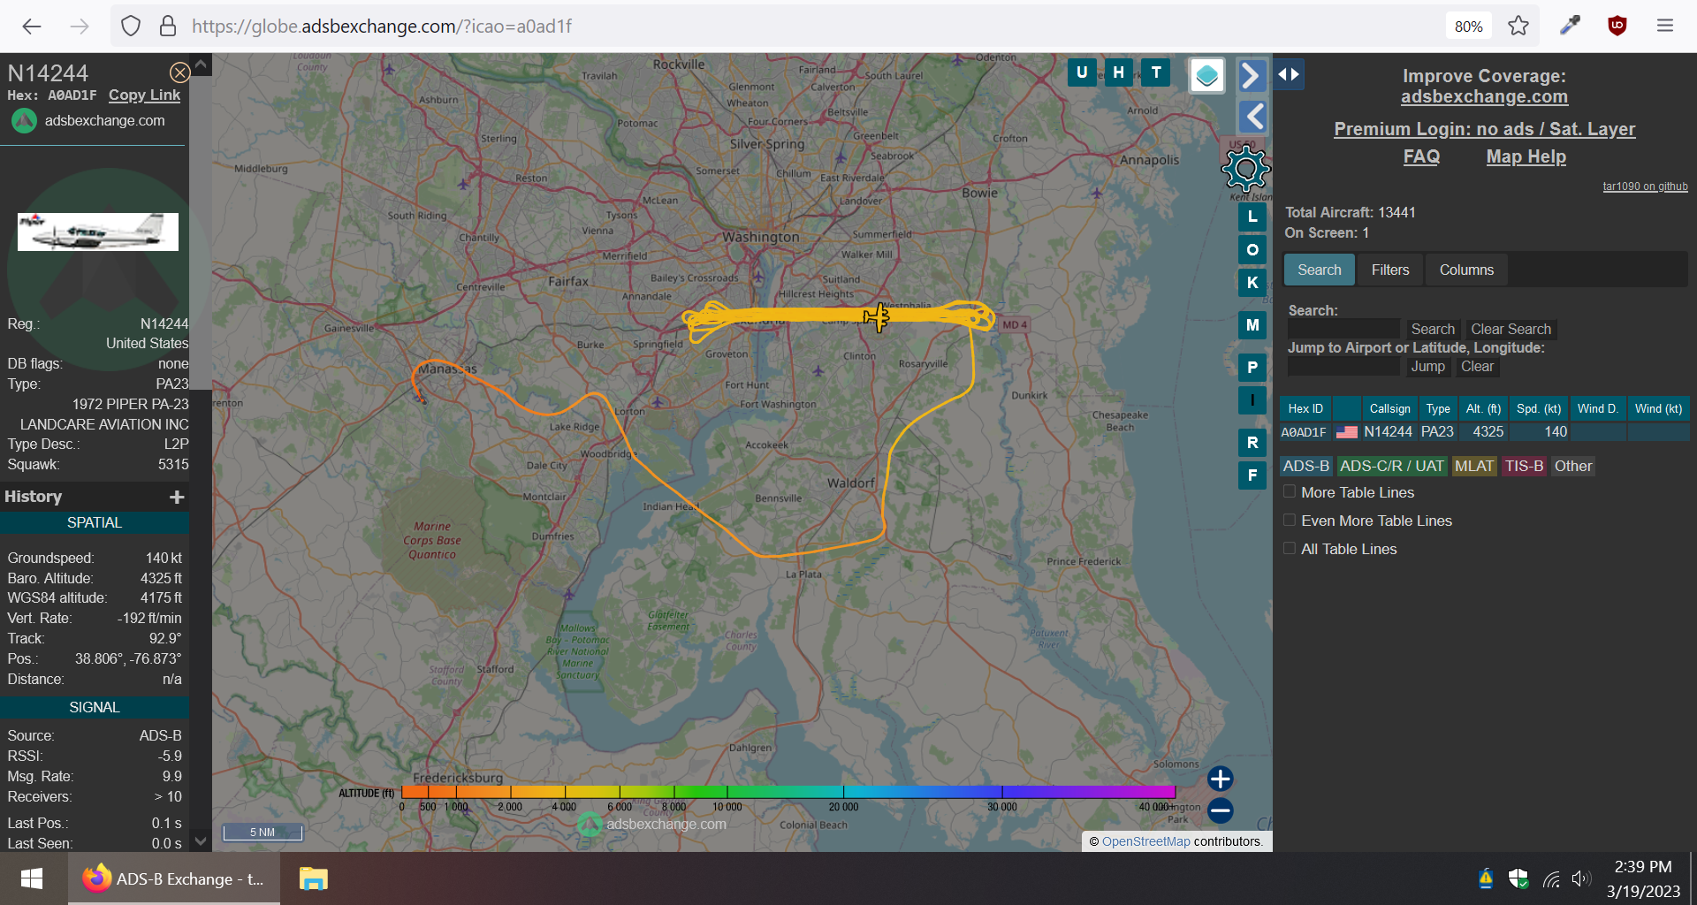Click the right-chevron panel button
Image resolution: width=1697 pixels, height=905 pixels.
1252,75
